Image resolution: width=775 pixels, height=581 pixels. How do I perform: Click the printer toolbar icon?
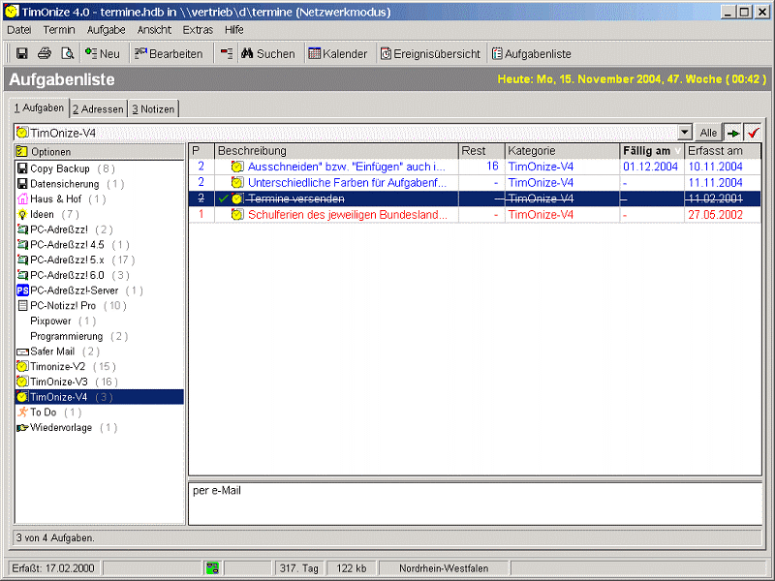[45, 53]
